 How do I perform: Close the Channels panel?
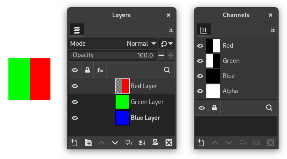coord(271,15)
